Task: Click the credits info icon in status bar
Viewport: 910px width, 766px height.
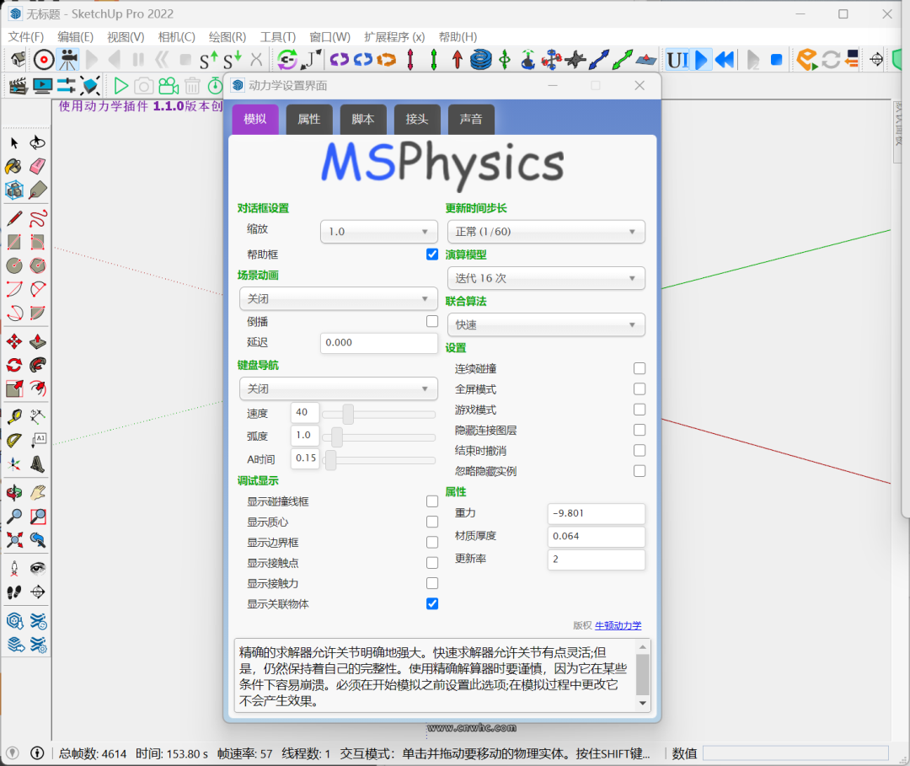Action: pyautogui.click(x=37, y=753)
